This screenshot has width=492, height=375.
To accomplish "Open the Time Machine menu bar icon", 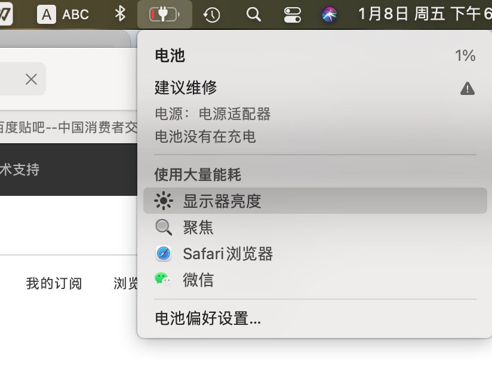I will tap(211, 14).
